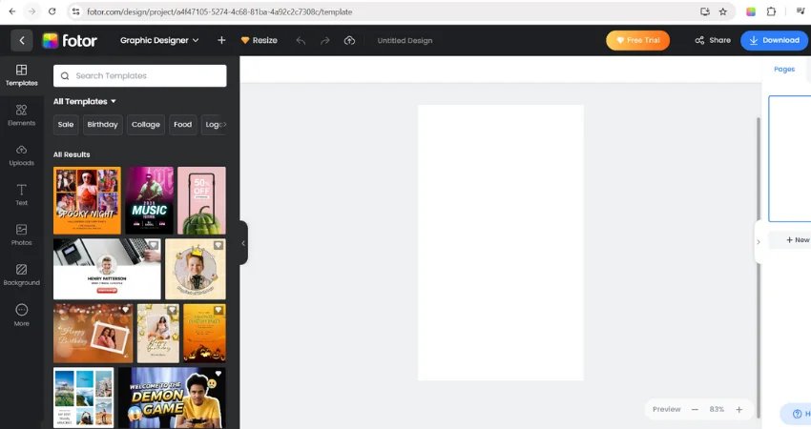The image size is (811, 429).
Task: Click the browser address bar URL
Action: coord(219,11)
